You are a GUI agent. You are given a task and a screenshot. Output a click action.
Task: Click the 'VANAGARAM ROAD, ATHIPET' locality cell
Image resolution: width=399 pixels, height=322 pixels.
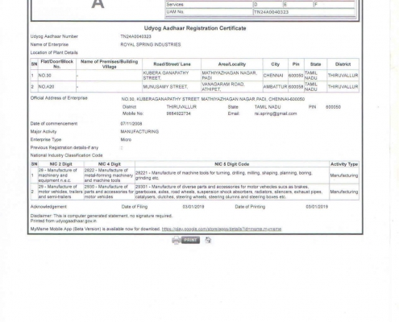232,87
